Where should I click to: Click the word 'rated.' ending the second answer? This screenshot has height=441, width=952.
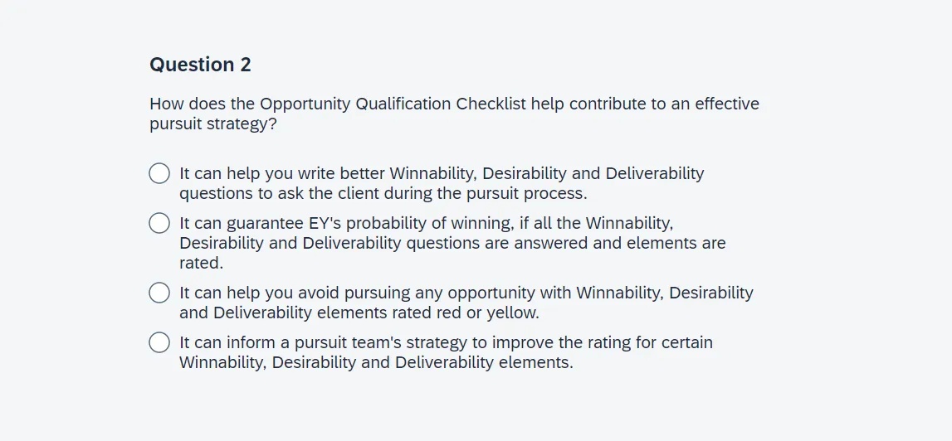201,263
